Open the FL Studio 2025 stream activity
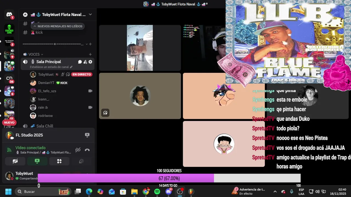 29,135
